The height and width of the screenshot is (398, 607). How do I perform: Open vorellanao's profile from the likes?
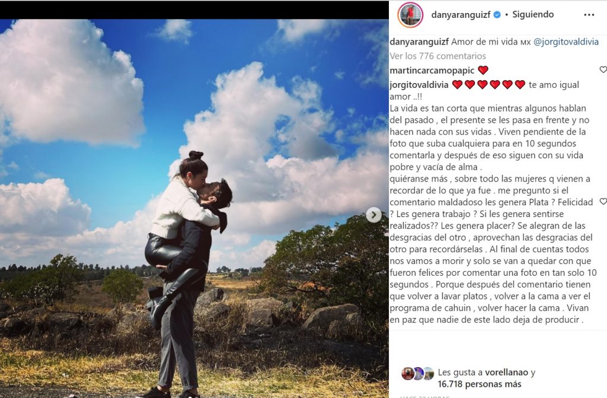(x=506, y=372)
